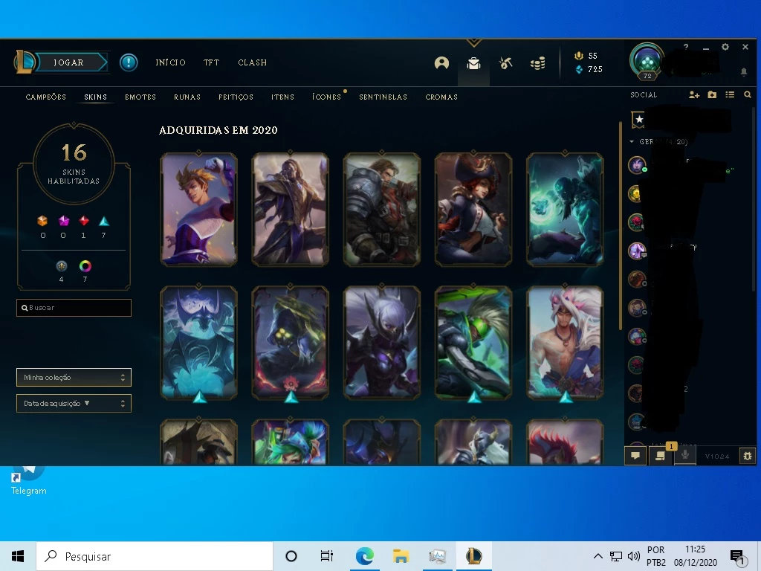Open CLASH in the top navigation
This screenshot has width=761, height=571.
point(253,62)
